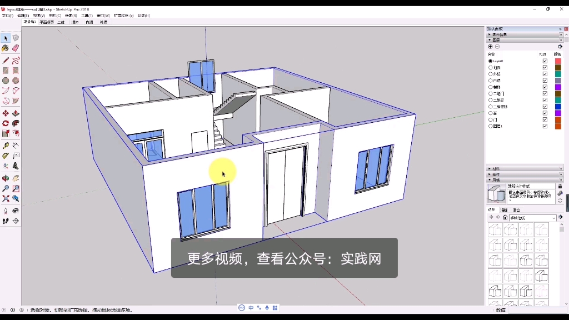Open the 工具 menu
Viewport: 569px width, 320px height.
point(86,15)
